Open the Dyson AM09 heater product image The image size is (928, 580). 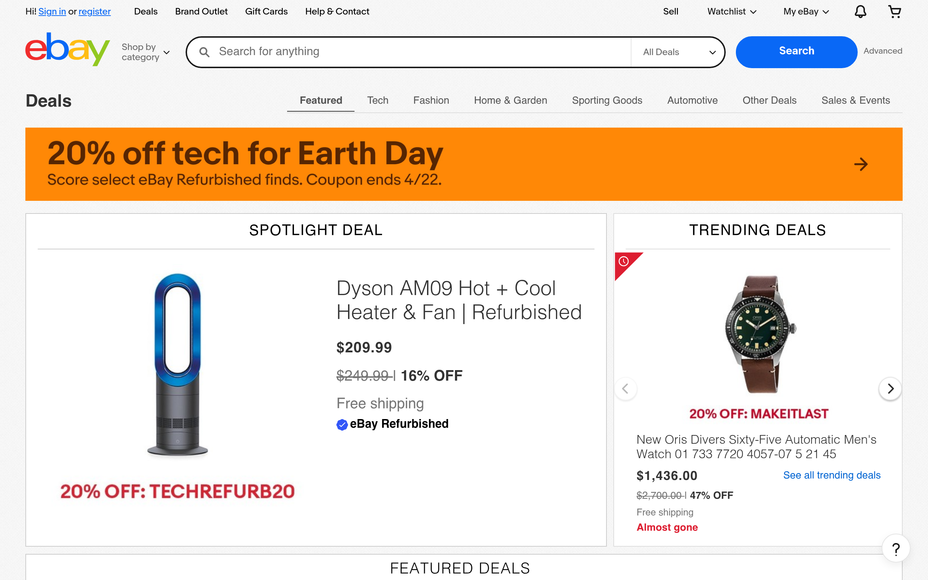coord(178,364)
